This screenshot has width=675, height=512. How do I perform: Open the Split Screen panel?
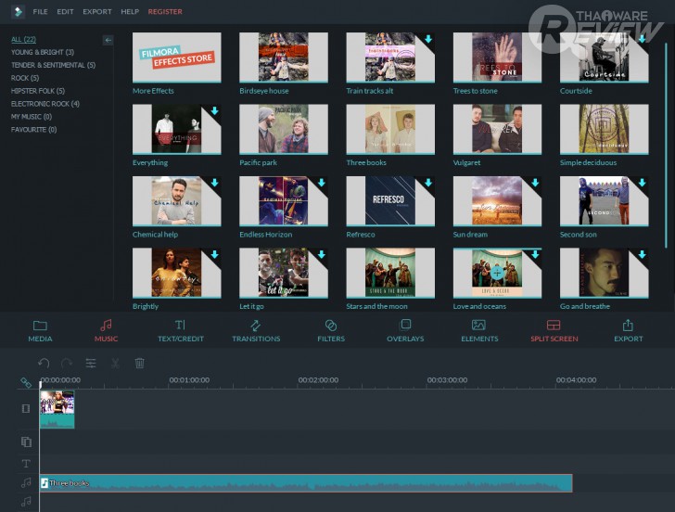pyautogui.click(x=554, y=331)
